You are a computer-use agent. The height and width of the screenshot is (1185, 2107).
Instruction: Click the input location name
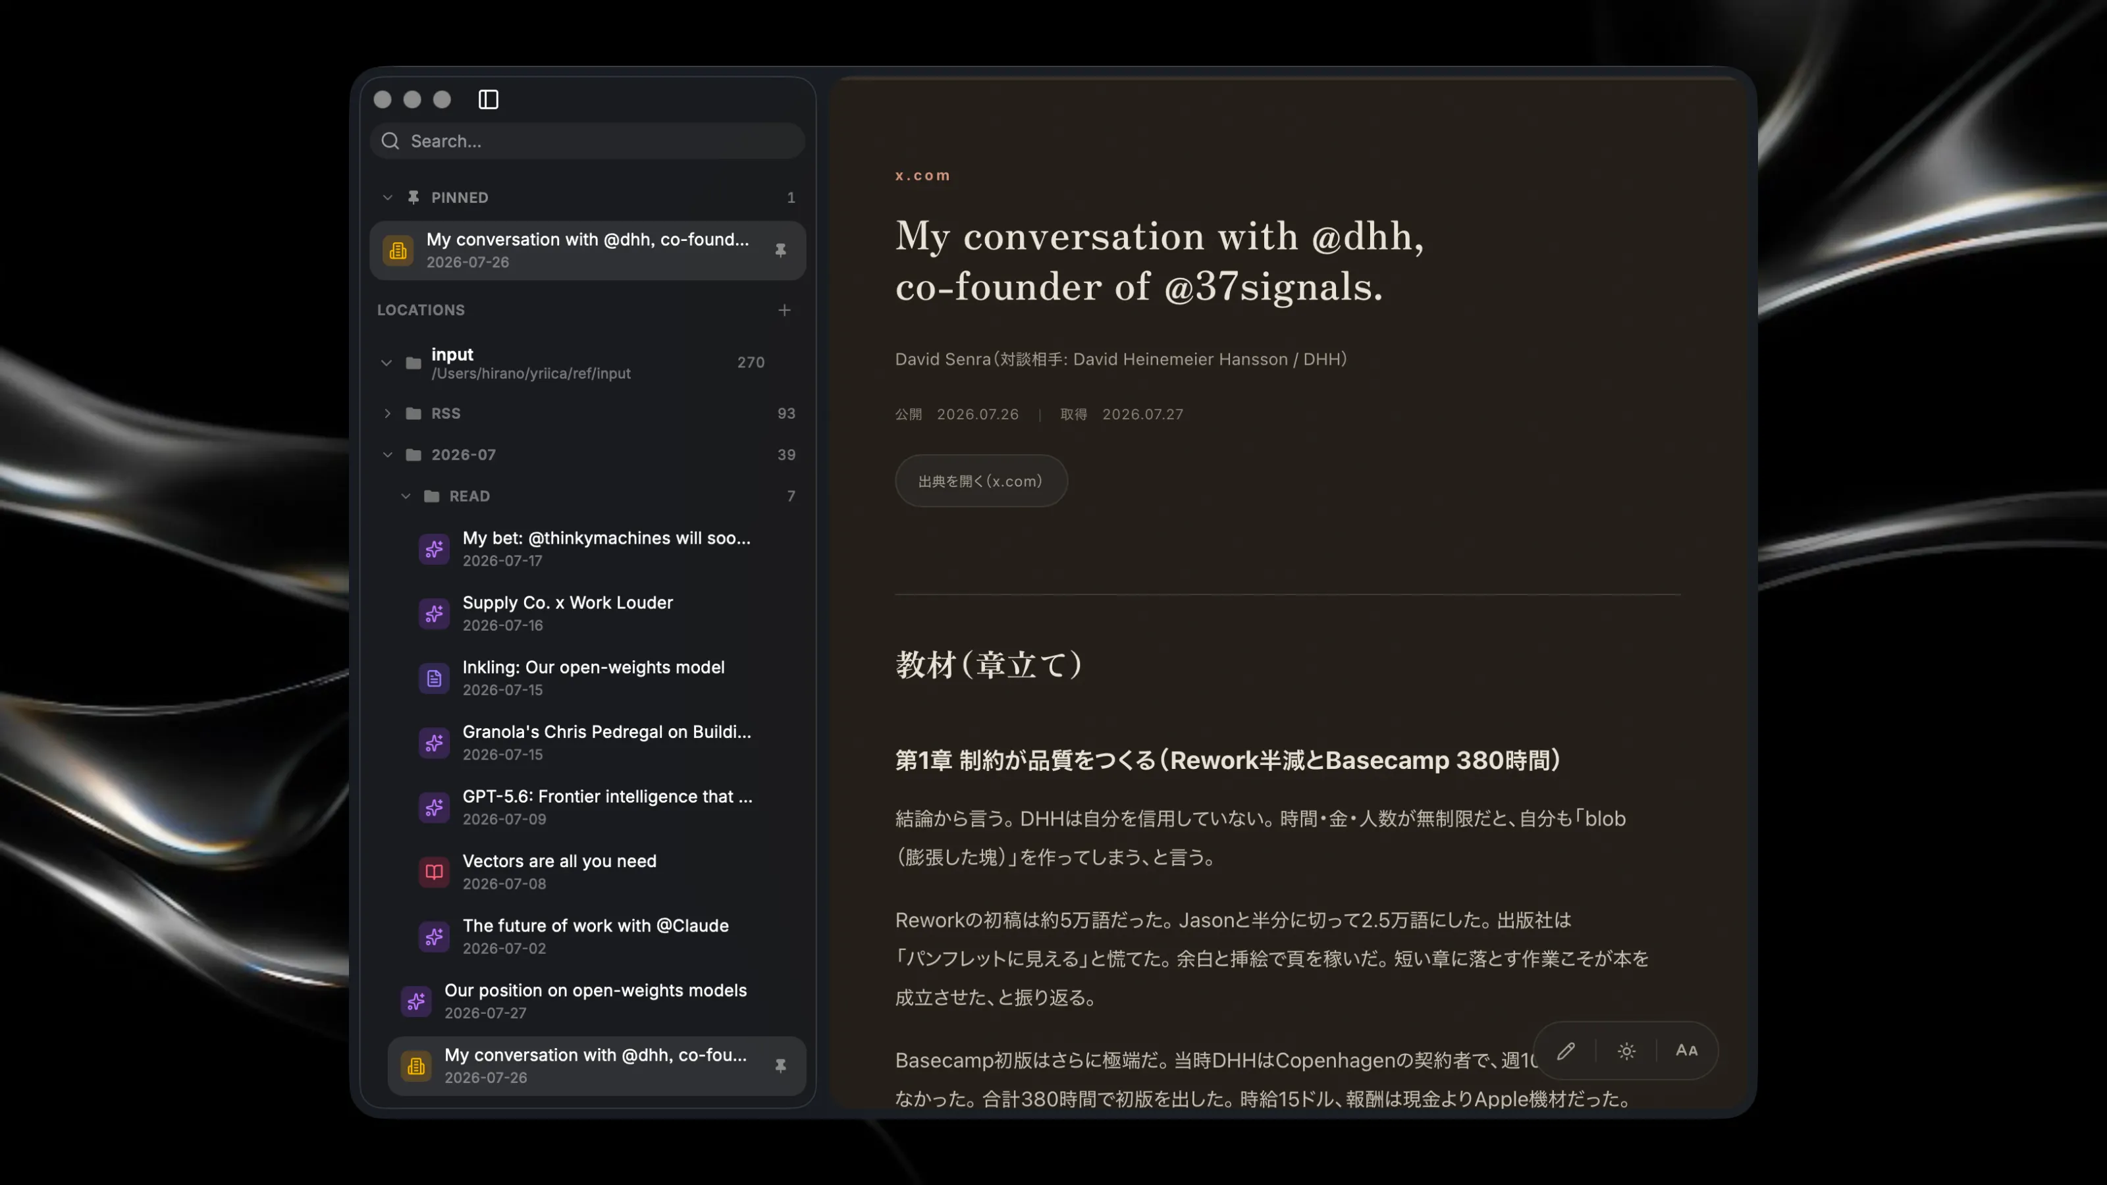click(452, 354)
